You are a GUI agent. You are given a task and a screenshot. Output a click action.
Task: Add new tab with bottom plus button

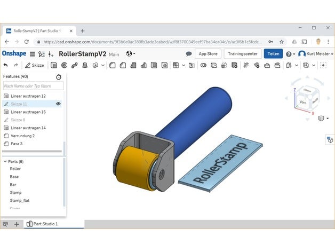click(x=17, y=224)
